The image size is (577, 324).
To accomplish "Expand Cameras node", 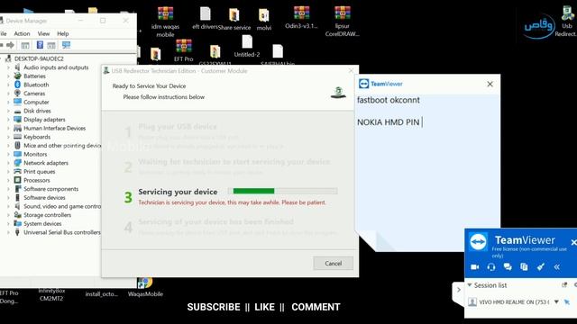I will tap(8, 94).
